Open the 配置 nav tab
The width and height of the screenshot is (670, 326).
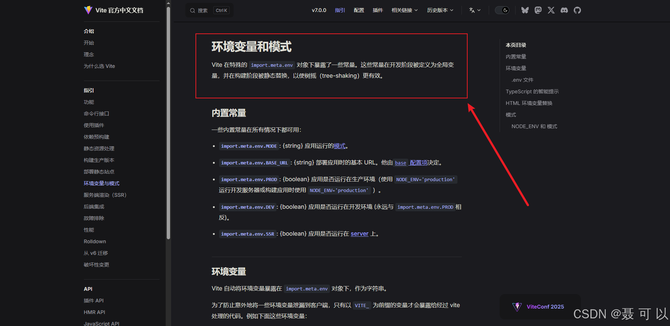click(x=359, y=10)
